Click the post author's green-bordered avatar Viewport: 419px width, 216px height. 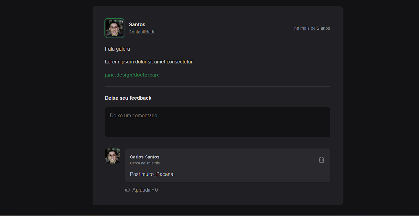click(114, 28)
